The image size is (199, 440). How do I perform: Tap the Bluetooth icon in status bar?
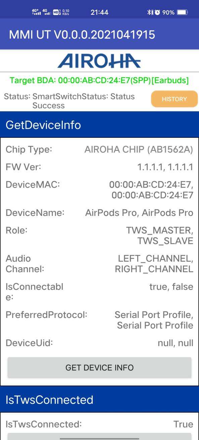coord(149,12)
